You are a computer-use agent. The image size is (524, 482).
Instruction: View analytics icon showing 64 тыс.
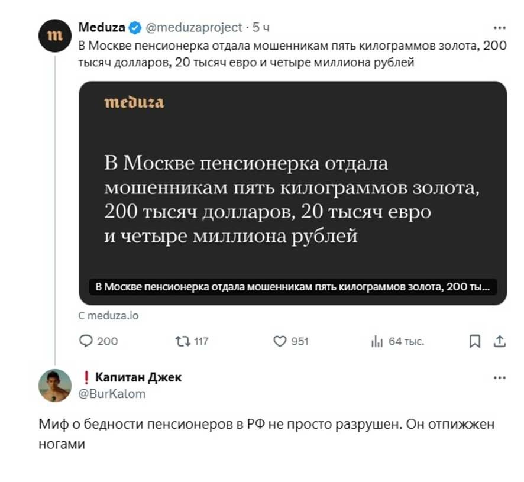(x=377, y=341)
